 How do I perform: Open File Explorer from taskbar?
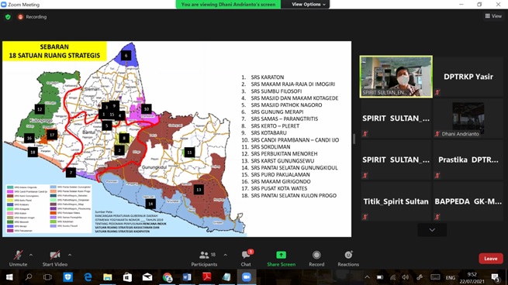108,277
